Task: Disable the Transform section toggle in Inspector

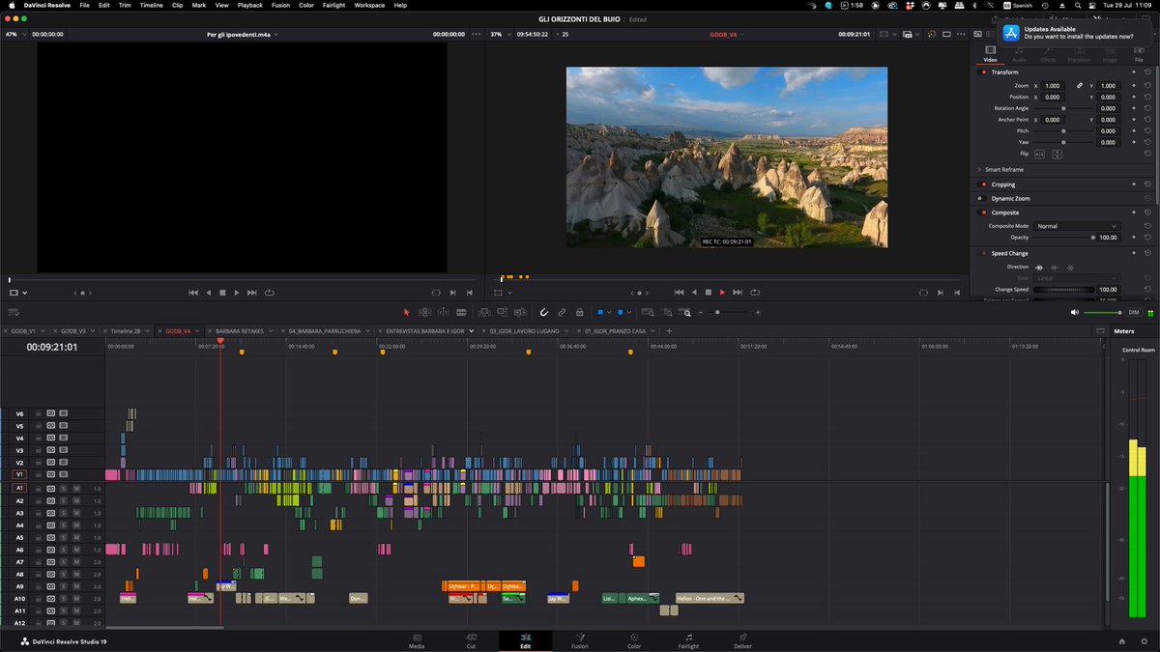Action: (x=984, y=71)
